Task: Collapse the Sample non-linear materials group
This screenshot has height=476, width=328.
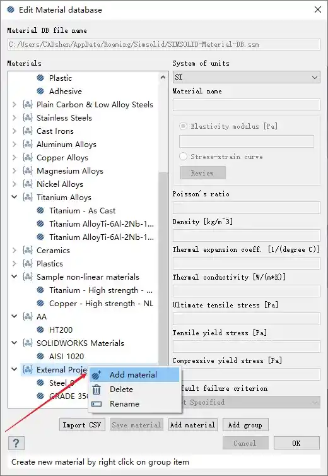Action: [15, 277]
